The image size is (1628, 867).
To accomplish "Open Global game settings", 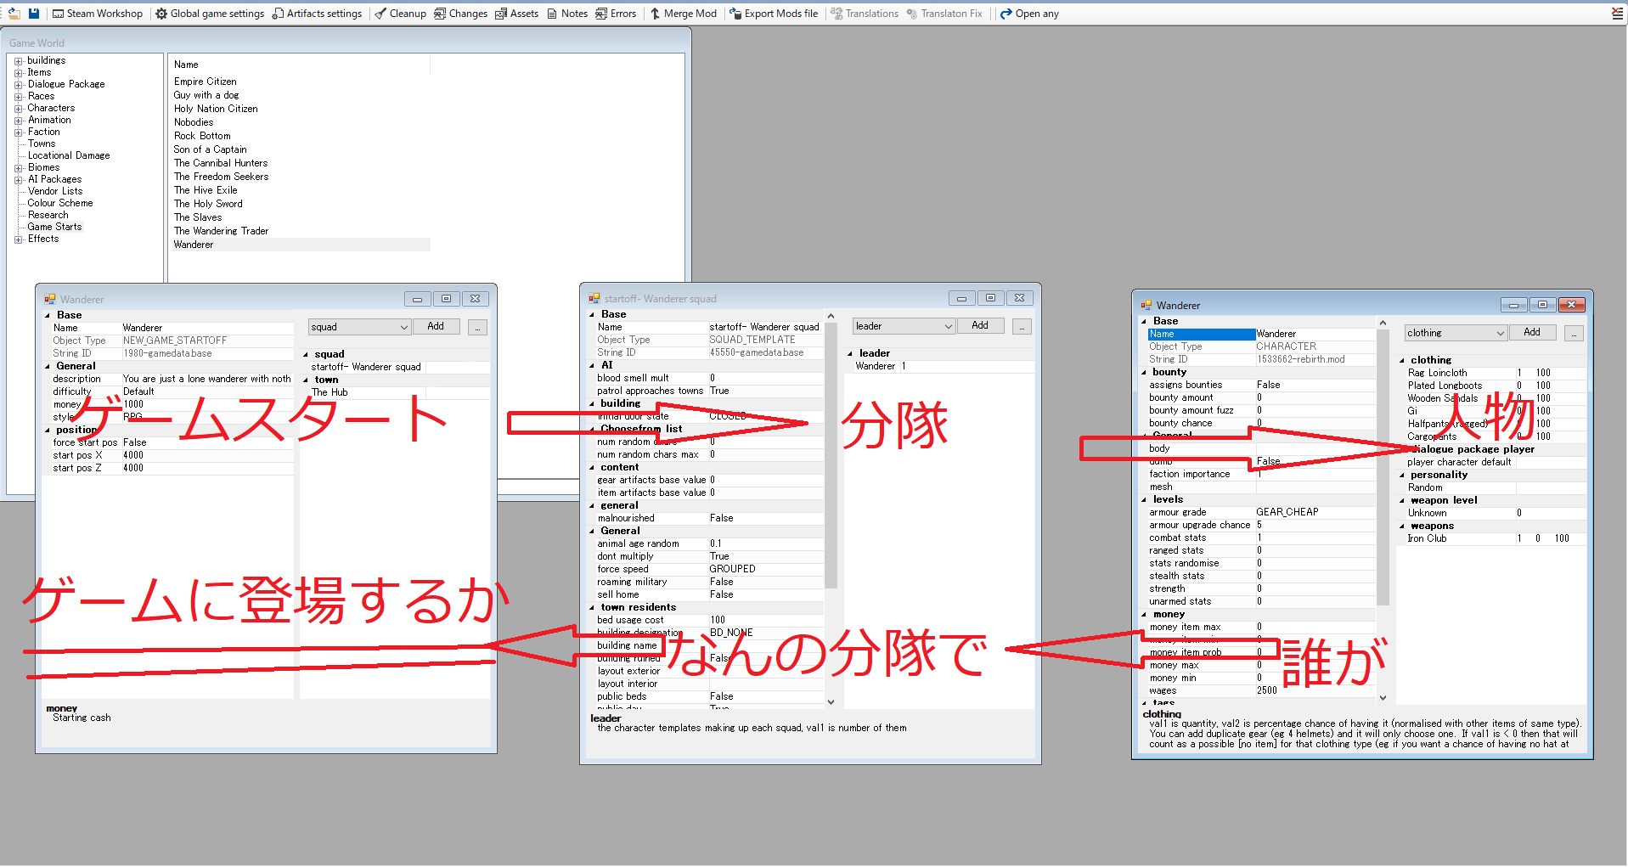I will [210, 14].
